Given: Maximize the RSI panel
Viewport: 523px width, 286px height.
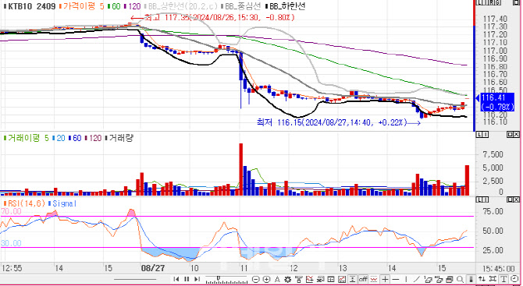Looking at the screenshot, I should (511, 199).
